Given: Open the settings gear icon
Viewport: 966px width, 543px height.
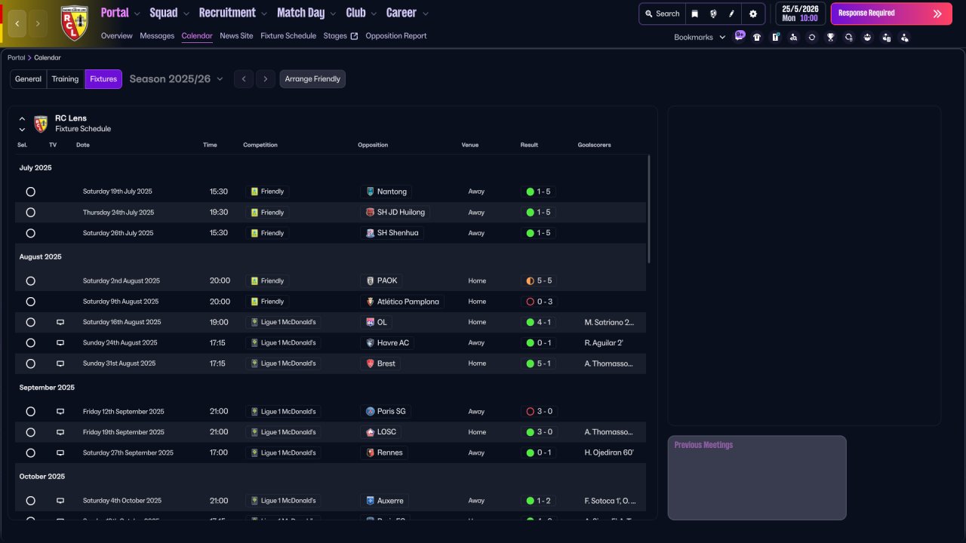Looking at the screenshot, I should [752, 14].
